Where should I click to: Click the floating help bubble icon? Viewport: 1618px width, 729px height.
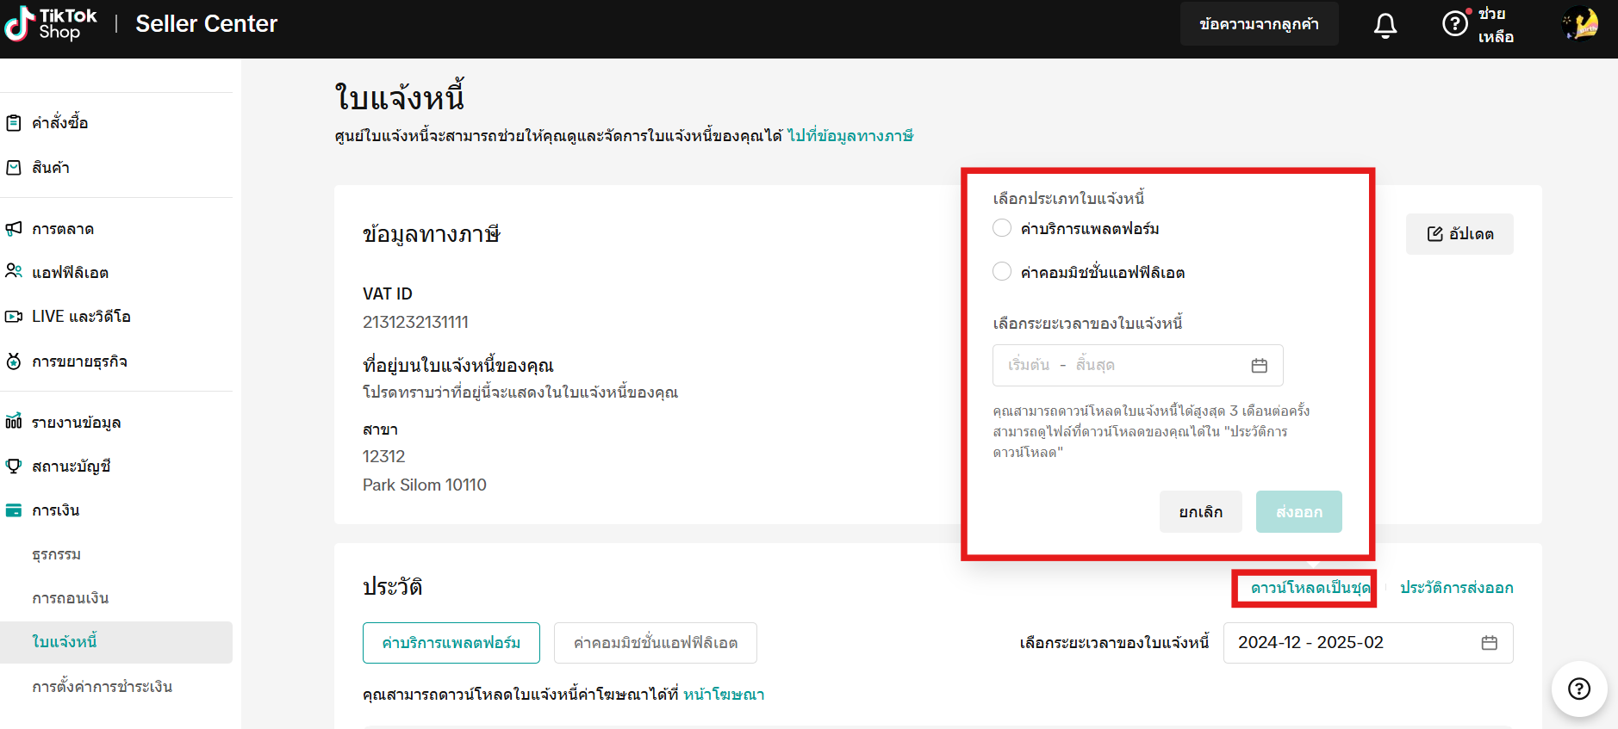coord(1579,689)
